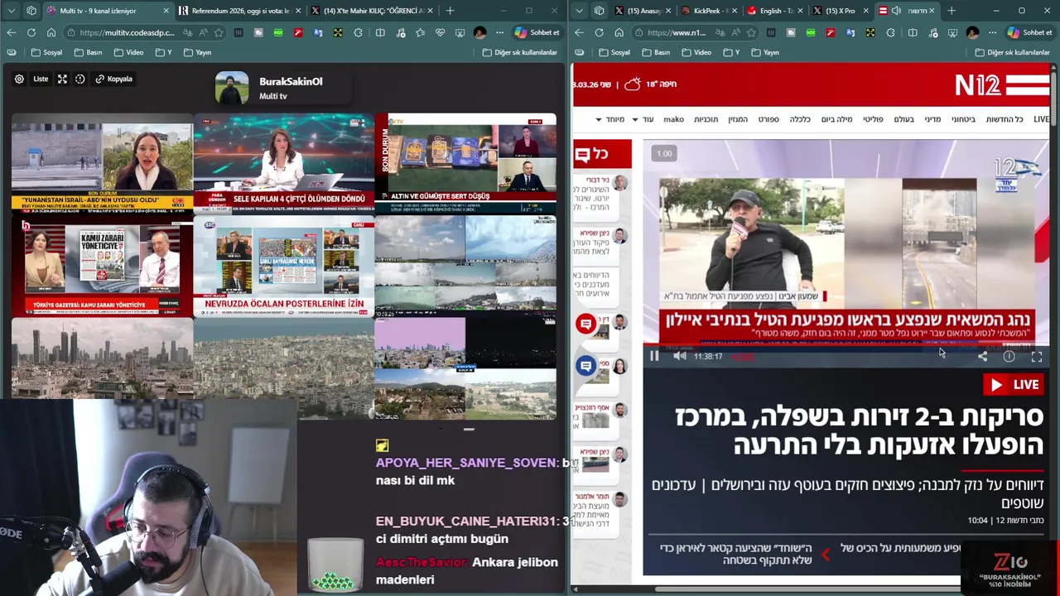Open the כל chat panel header in N12
The width and height of the screenshot is (1060, 596).
(602, 154)
